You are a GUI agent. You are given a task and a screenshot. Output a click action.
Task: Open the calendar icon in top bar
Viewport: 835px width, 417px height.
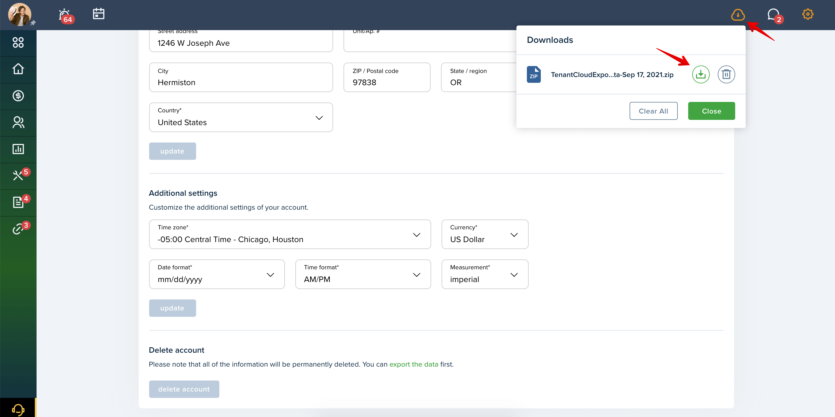[99, 14]
